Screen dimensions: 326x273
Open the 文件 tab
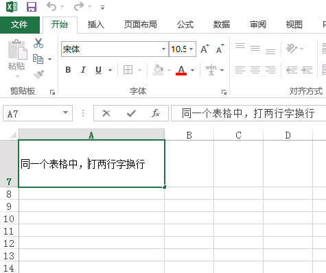(19, 25)
